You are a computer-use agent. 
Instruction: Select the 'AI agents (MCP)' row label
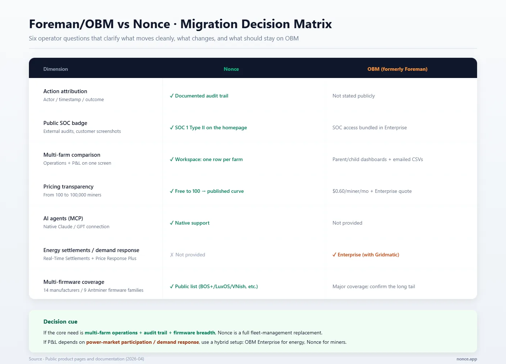[x=63, y=218]
